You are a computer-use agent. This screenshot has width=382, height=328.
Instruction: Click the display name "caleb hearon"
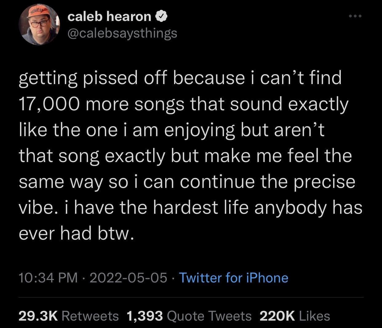pyautogui.click(x=109, y=17)
